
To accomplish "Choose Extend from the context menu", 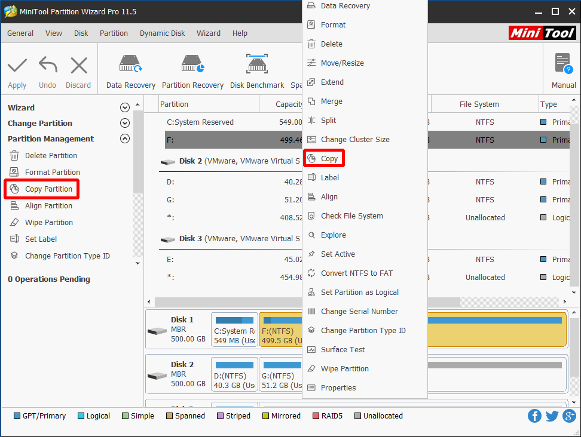I will (x=365, y=82).
